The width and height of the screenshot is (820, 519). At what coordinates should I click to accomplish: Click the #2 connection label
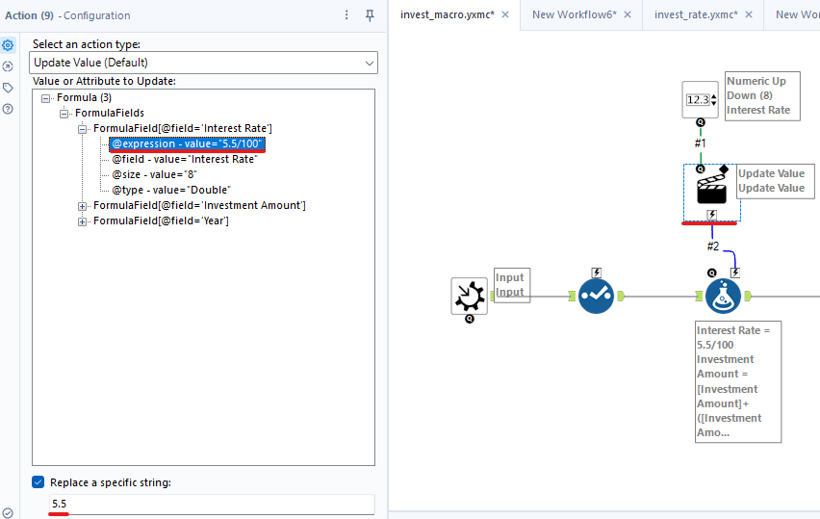(x=713, y=246)
